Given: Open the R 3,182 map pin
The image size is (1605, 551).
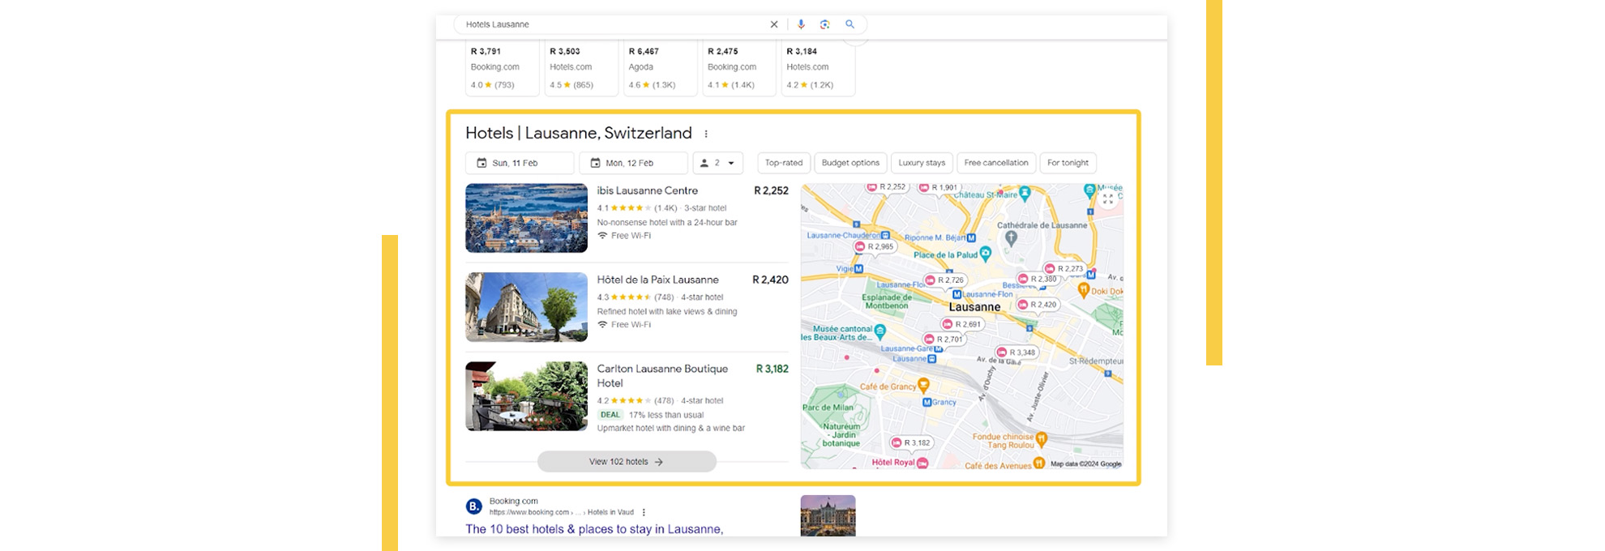Looking at the screenshot, I should pos(912,442).
